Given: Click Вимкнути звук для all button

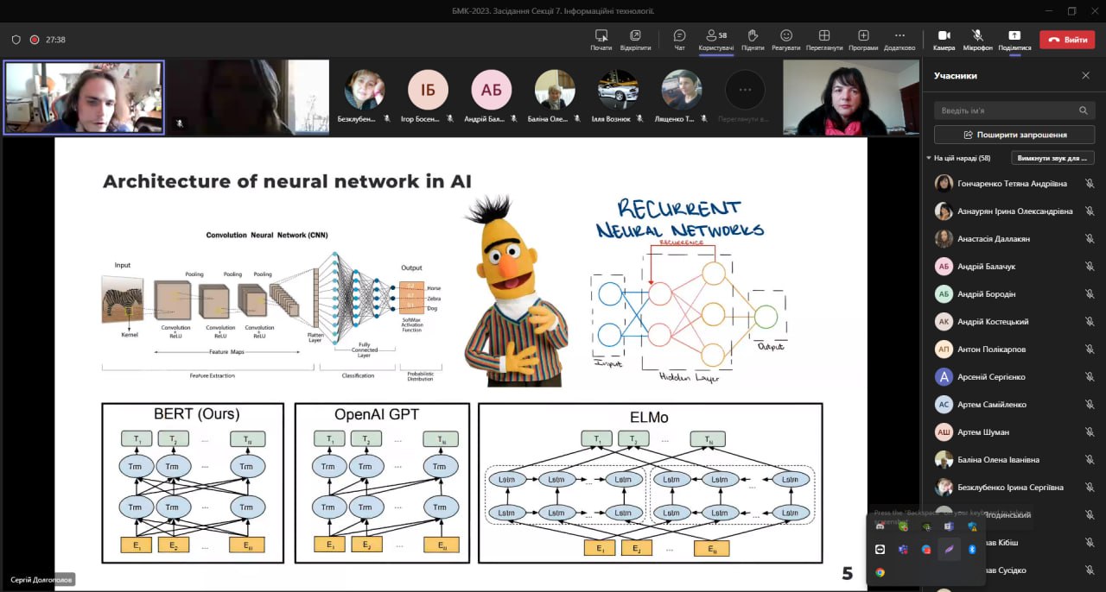Looking at the screenshot, I should click(x=1052, y=158).
